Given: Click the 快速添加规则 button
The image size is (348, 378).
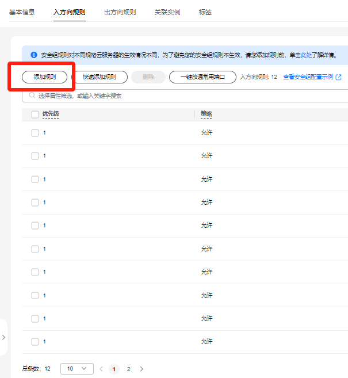Looking at the screenshot, I should (x=100, y=77).
